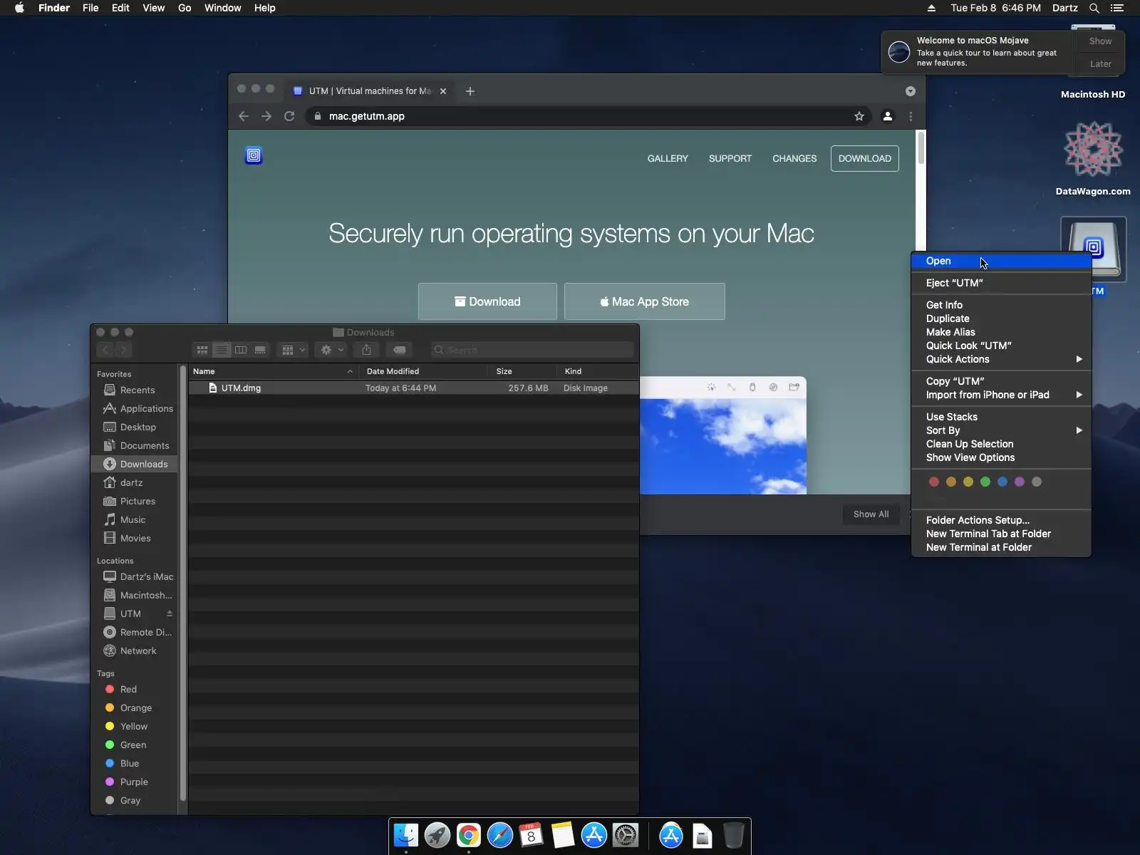Click the Download button on the UTM page
Viewport: 1140px width, 855px height.
pyautogui.click(x=487, y=301)
